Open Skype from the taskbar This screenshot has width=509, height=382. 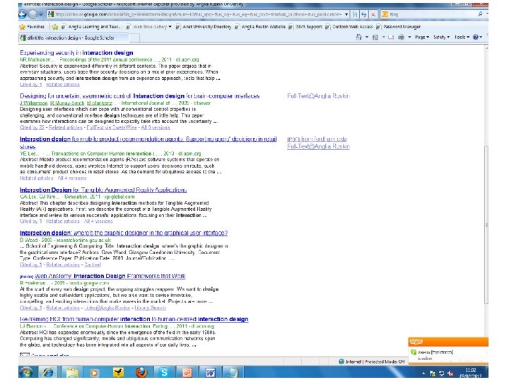coord(164,372)
